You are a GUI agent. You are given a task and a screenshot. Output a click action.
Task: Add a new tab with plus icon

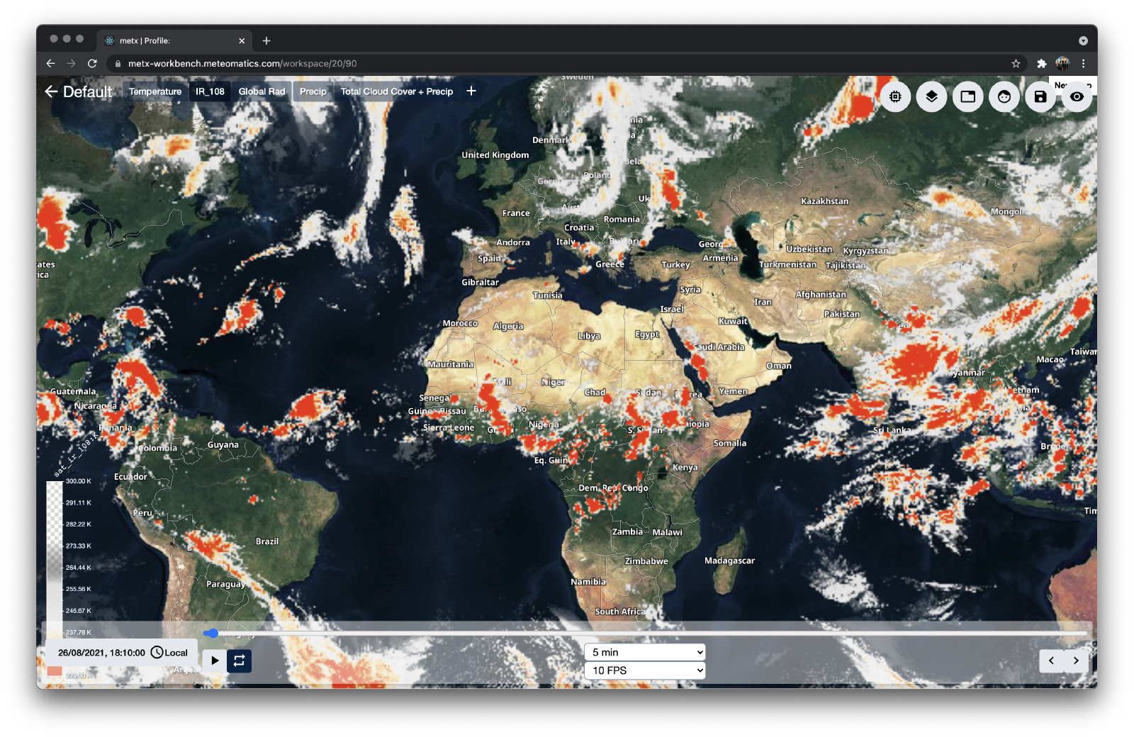tap(471, 91)
